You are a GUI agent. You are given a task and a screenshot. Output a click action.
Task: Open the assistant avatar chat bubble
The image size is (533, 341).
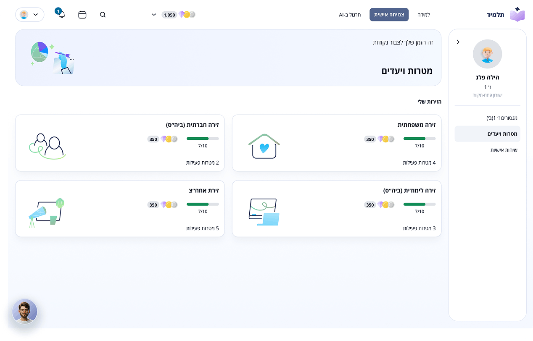tap(25, 312)
